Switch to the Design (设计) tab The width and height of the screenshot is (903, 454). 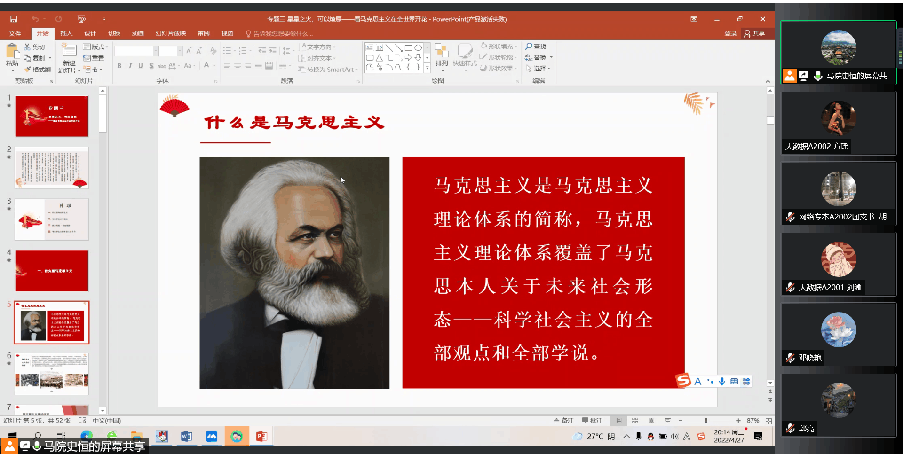(x=90, y=33)
